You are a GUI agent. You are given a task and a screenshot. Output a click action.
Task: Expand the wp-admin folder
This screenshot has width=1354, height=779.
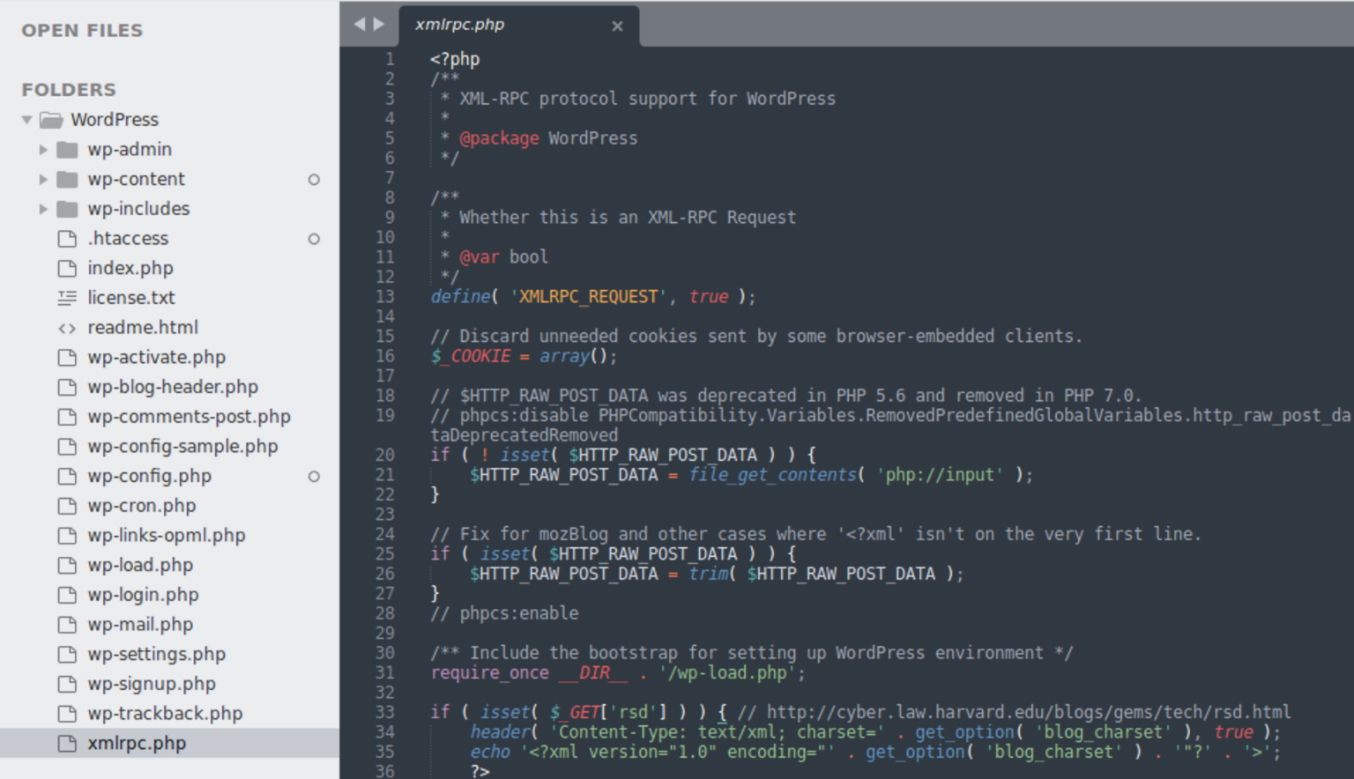click(x=42, y=150)
